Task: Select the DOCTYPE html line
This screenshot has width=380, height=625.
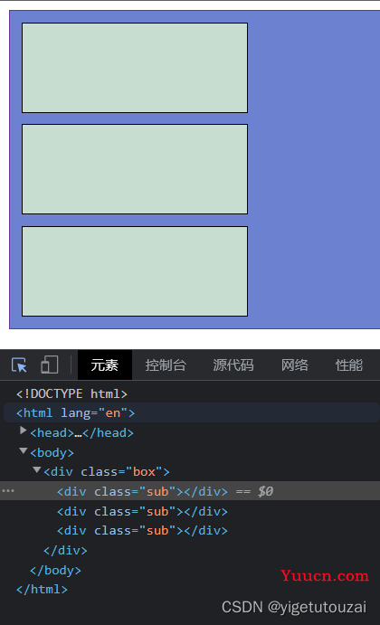Action: (x=71, y=393)
